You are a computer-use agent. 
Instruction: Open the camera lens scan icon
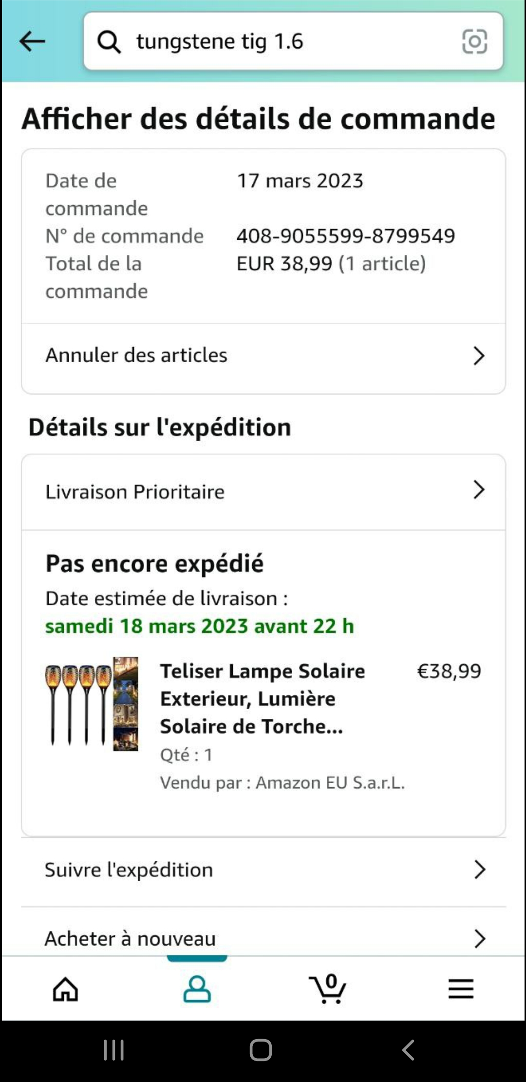(474, 41)
